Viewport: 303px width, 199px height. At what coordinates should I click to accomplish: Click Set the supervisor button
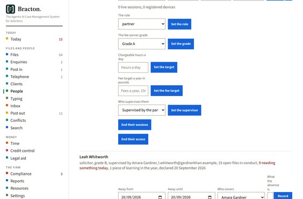coord(184,110)
